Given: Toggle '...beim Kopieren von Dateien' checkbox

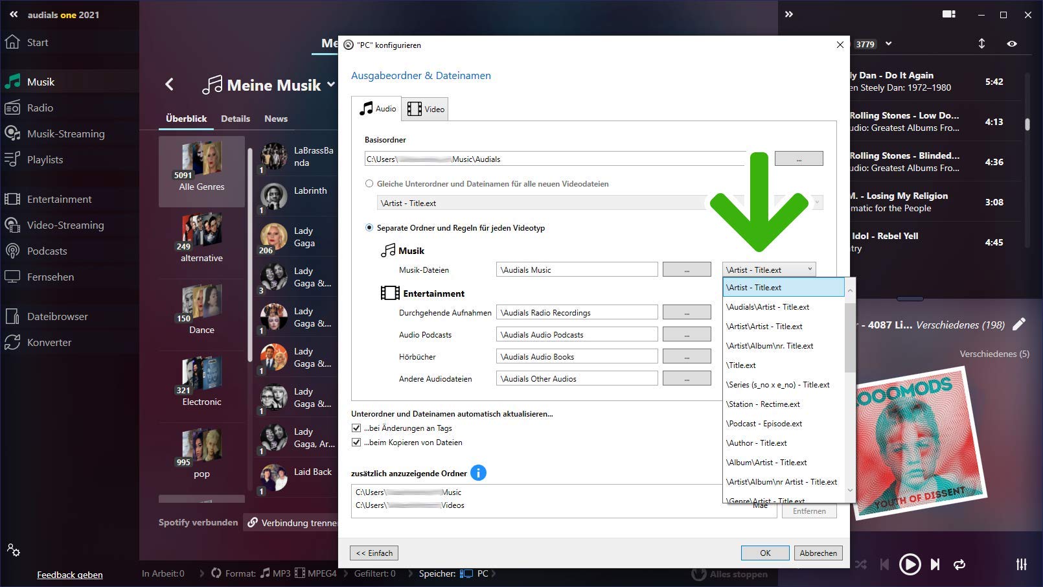Looking at the screenshot, I should (x=356, y=443).
